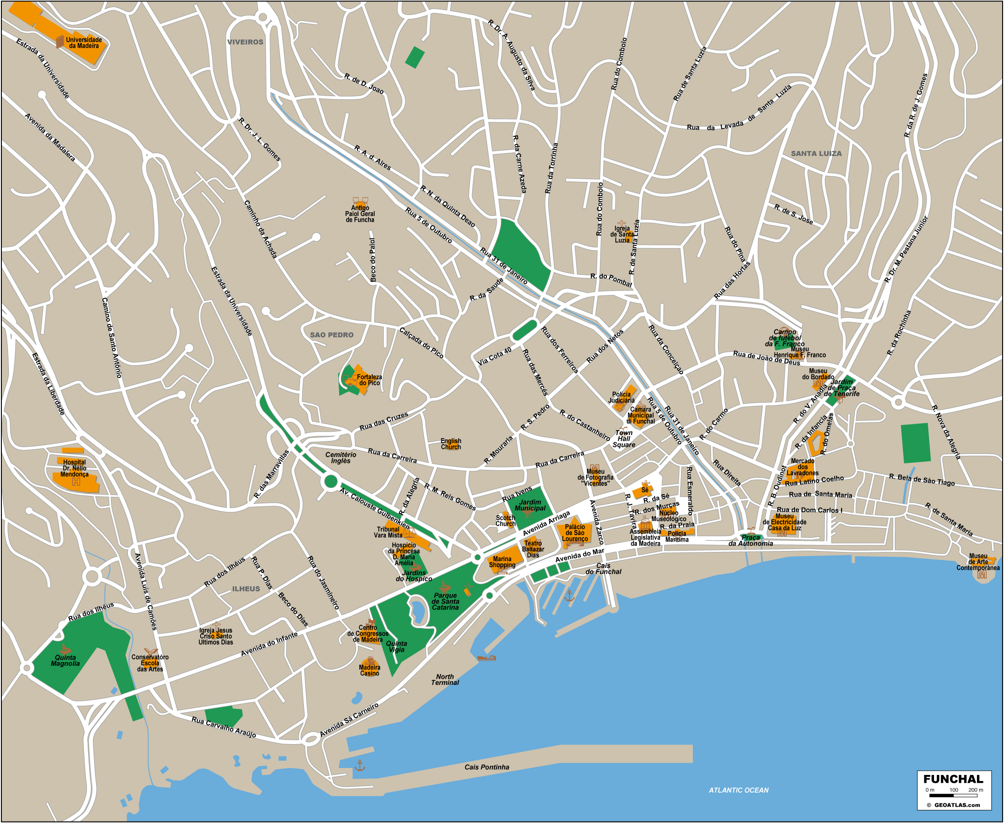Click the FUNCHAL title in legend box

953,779
